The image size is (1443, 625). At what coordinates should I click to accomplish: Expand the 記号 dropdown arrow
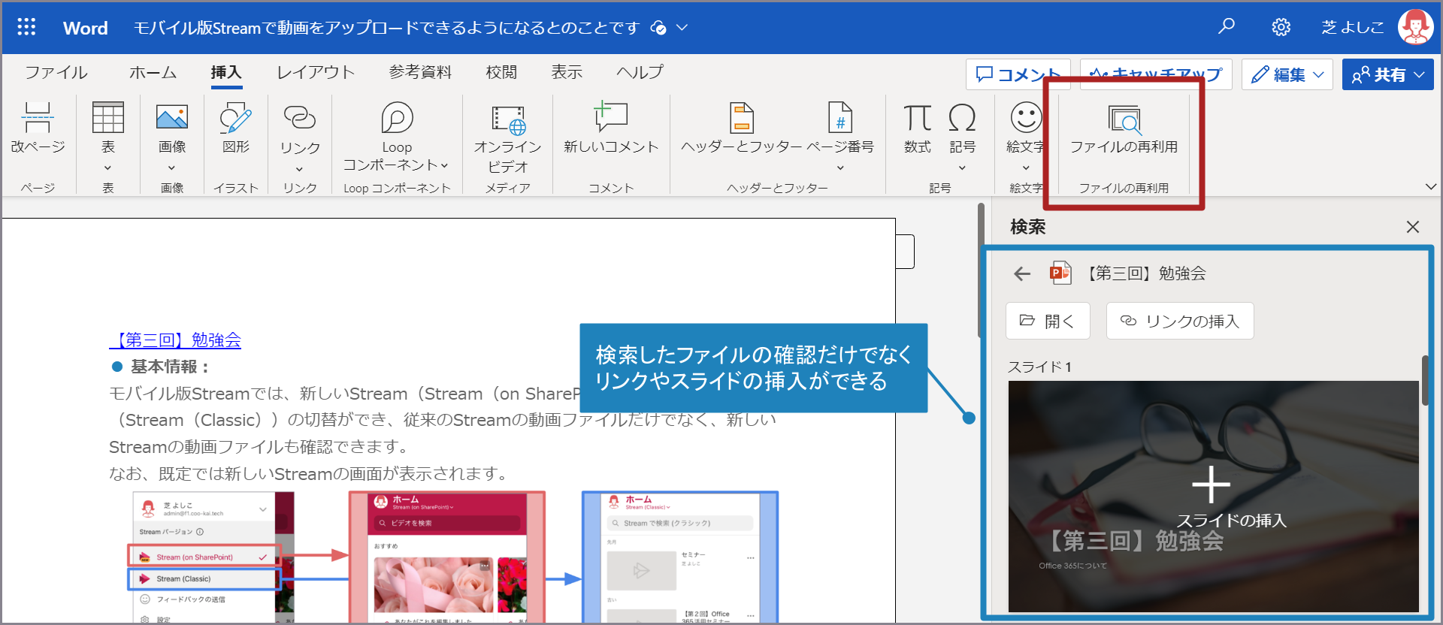pos(962,168)
